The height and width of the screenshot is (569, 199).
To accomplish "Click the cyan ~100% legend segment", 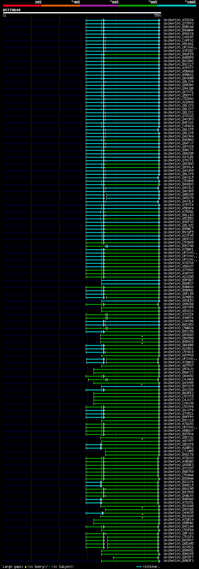I will coord(177,6).
